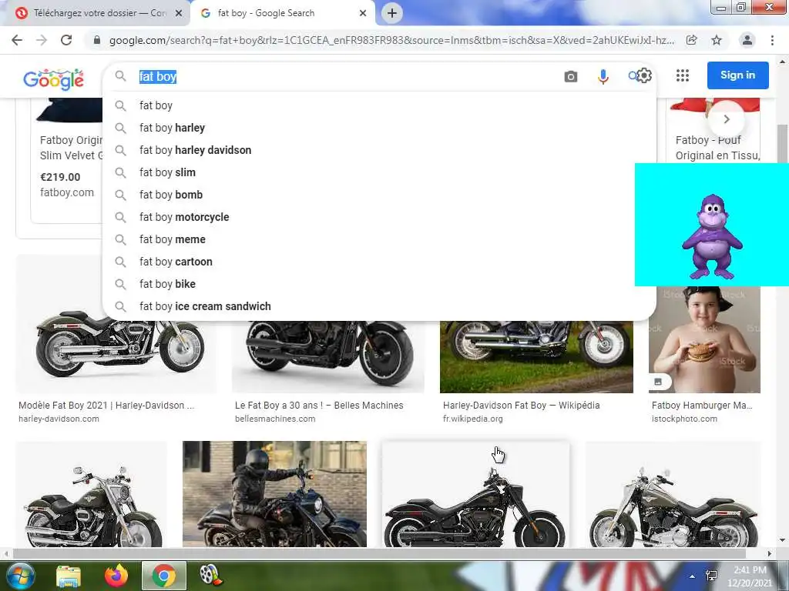Open 'Le Fat Boy a 30 ans' image
Viewport: 789px width, 591px height.
pos(327,357)
